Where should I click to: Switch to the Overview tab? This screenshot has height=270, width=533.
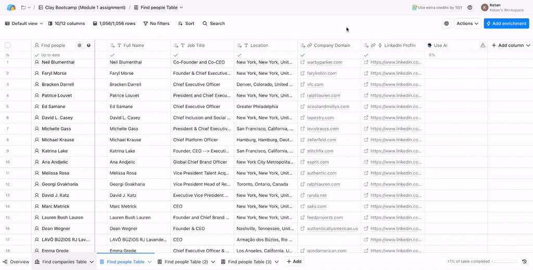pyautogui.click(x=16, y=262)
